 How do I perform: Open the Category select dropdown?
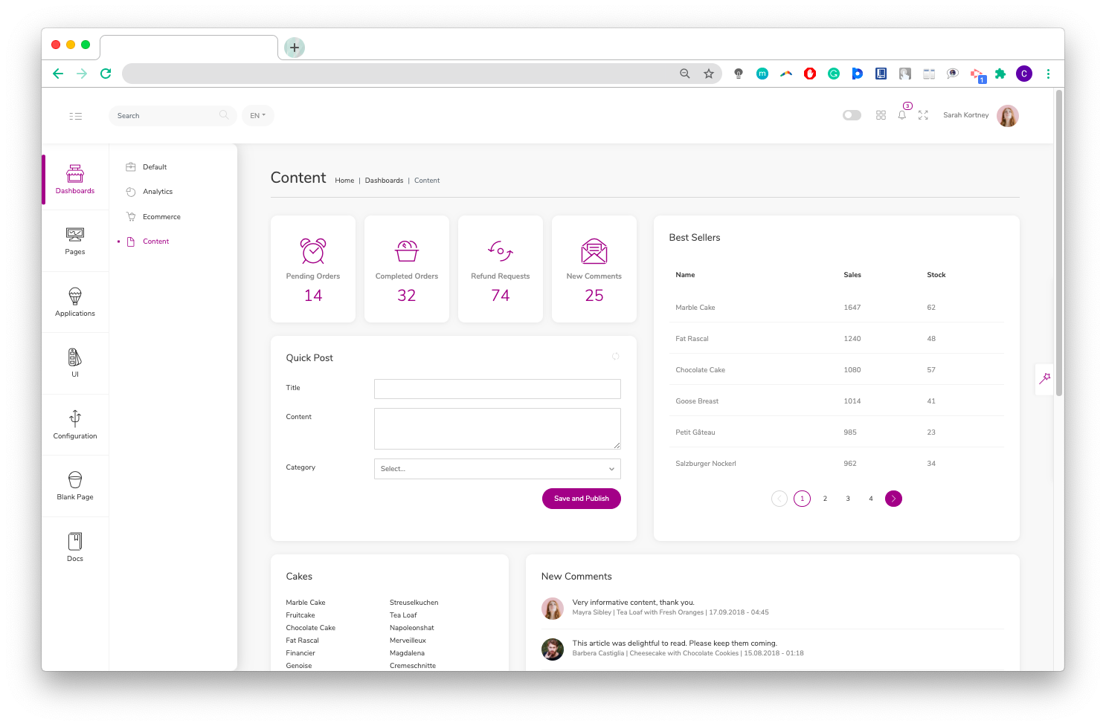(498, 469)
